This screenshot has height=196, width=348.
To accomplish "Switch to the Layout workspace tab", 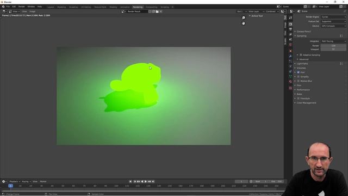I will [x=51, y=7].
